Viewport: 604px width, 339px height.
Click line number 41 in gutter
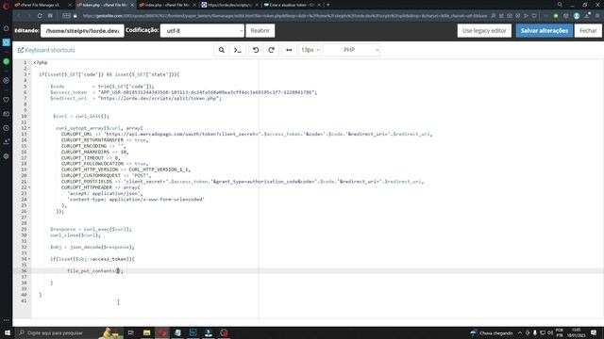[x=24, y=300]
